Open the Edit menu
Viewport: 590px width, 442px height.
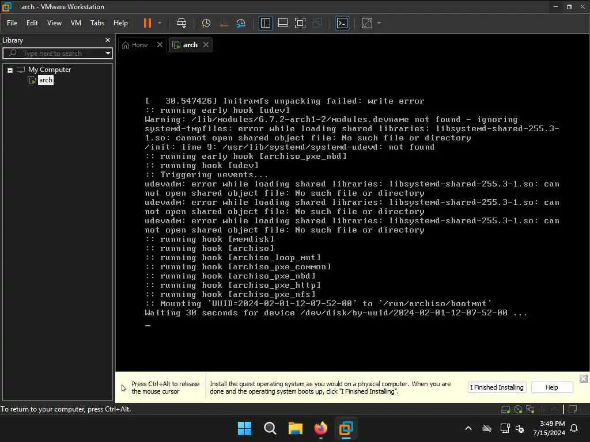[32, 23]
